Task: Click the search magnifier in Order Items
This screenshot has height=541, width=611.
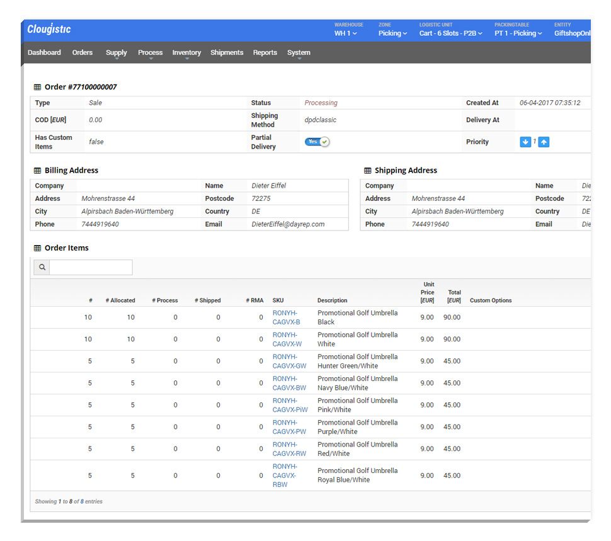Action: [42, 266]
